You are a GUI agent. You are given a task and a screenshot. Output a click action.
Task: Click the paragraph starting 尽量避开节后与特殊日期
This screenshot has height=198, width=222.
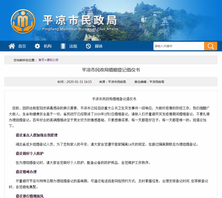coord(108,184)
